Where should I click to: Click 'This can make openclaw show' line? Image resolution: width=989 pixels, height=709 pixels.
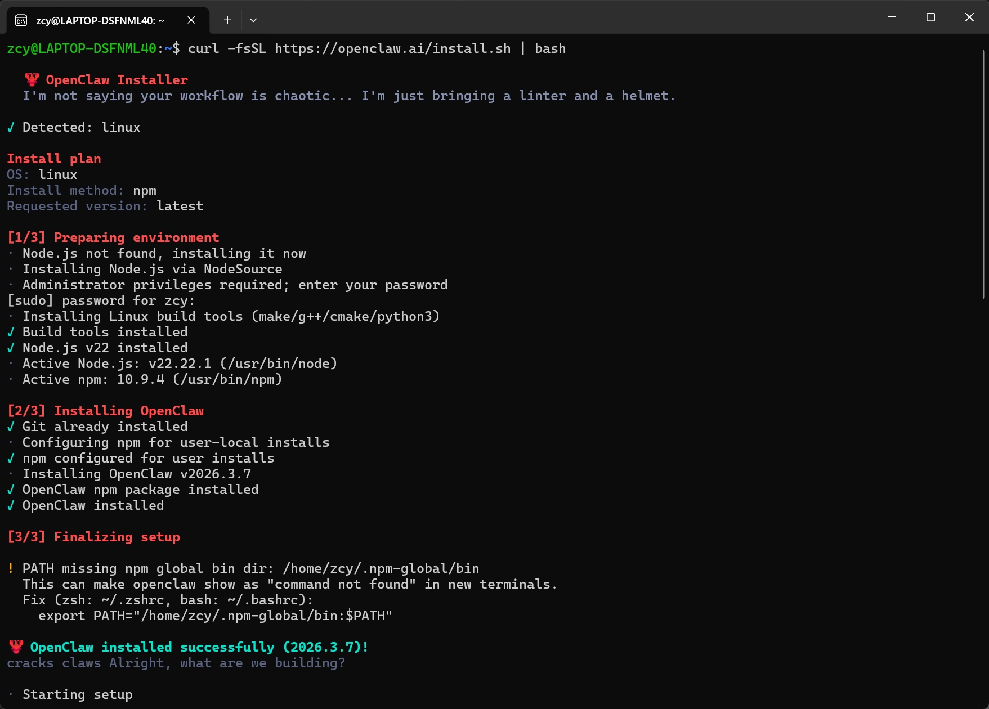coord(290,584)
